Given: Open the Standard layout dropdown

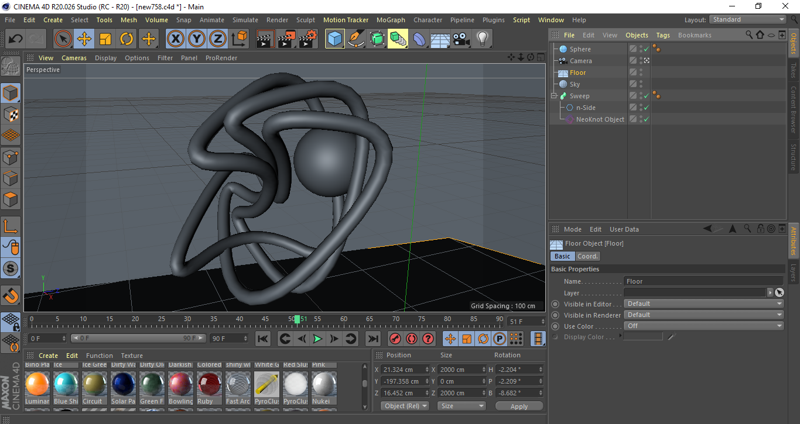Looking at the screenshot, I should click(x=747, y=19).
